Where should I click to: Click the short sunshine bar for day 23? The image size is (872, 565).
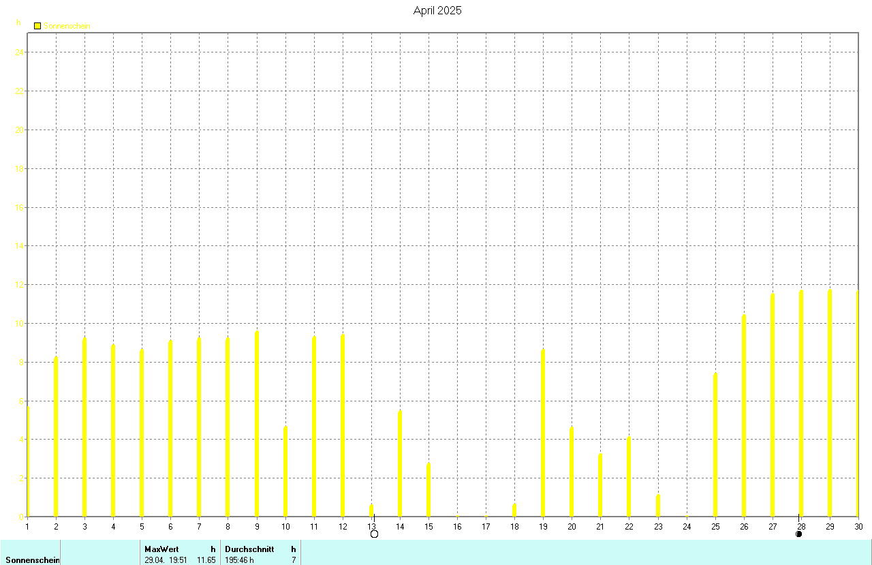[658, 506]
